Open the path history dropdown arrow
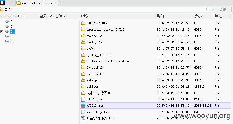 (212, 10)
